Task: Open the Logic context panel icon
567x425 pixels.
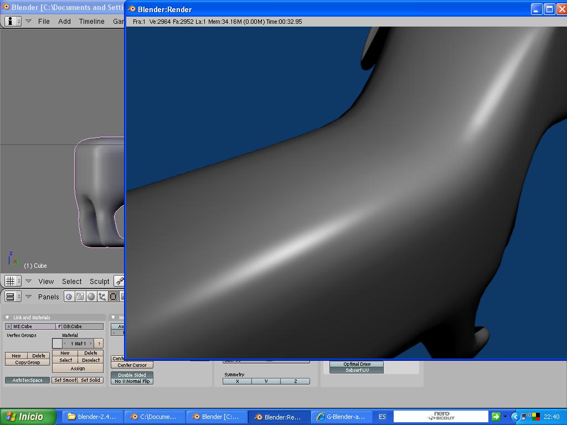Action: (x=69, y=297)
